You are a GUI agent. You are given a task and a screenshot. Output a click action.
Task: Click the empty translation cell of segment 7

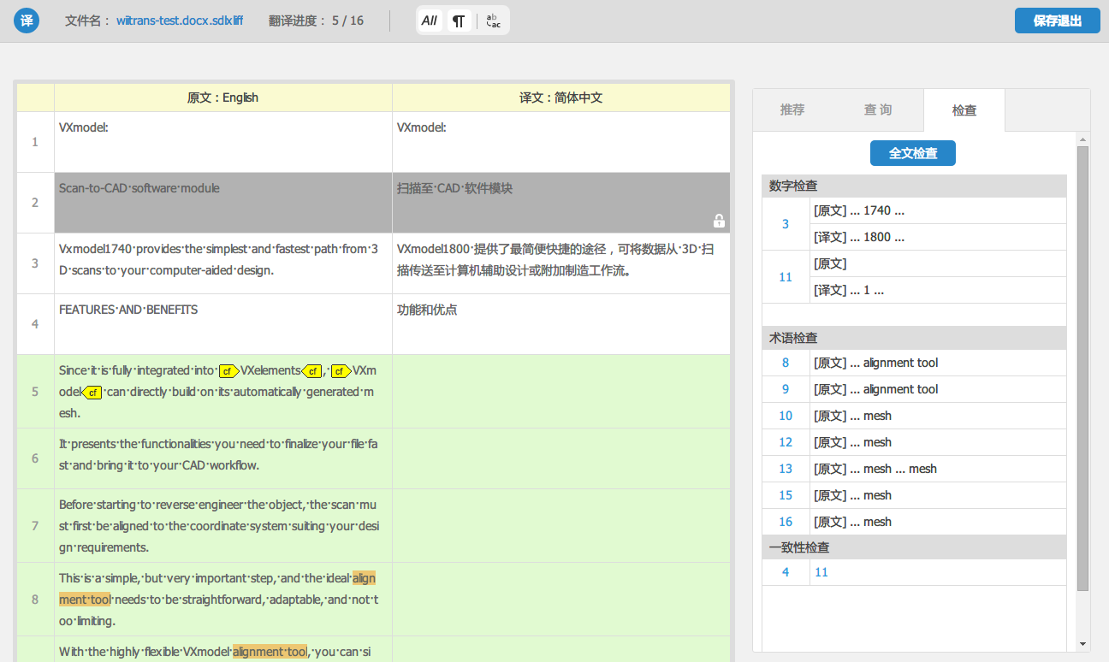click(561, 525)
